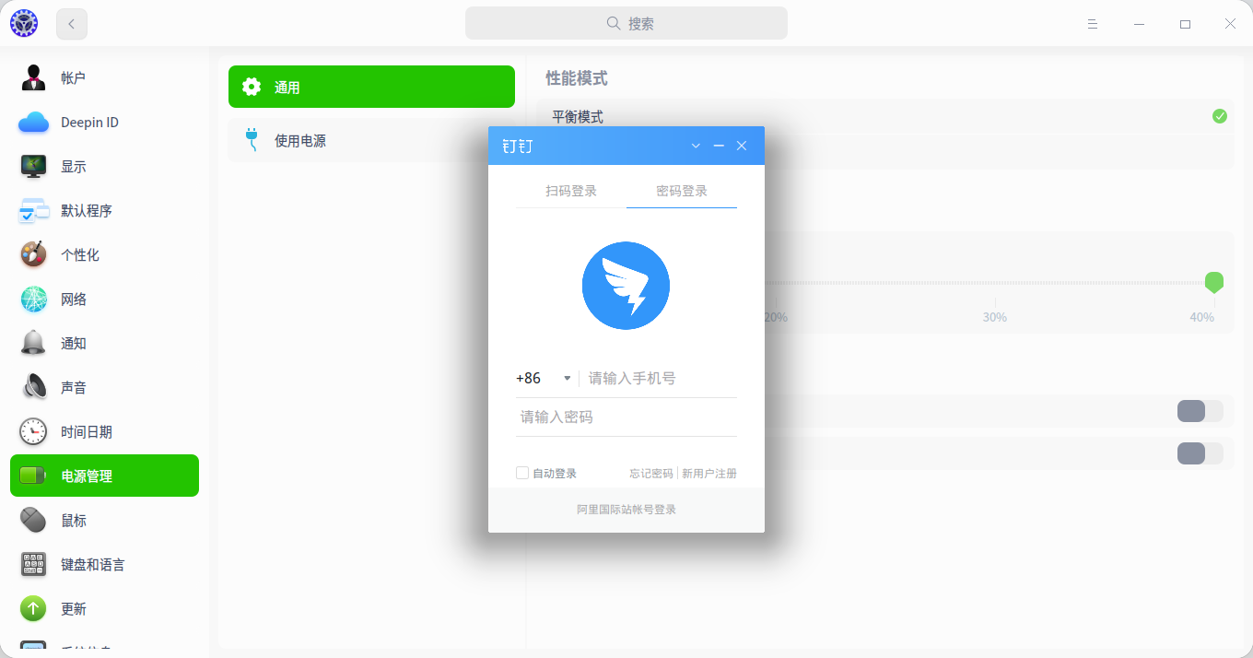Image resolution: width=1253 pixels, height=658 pixels.
Task: Click the 忘记密码 link
Action: 651,473
